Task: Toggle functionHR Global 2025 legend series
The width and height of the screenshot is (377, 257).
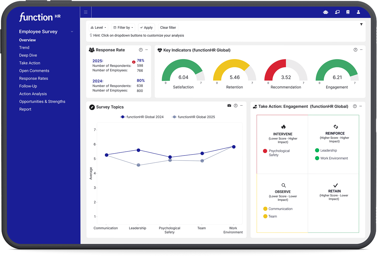Action: [193, 117]
